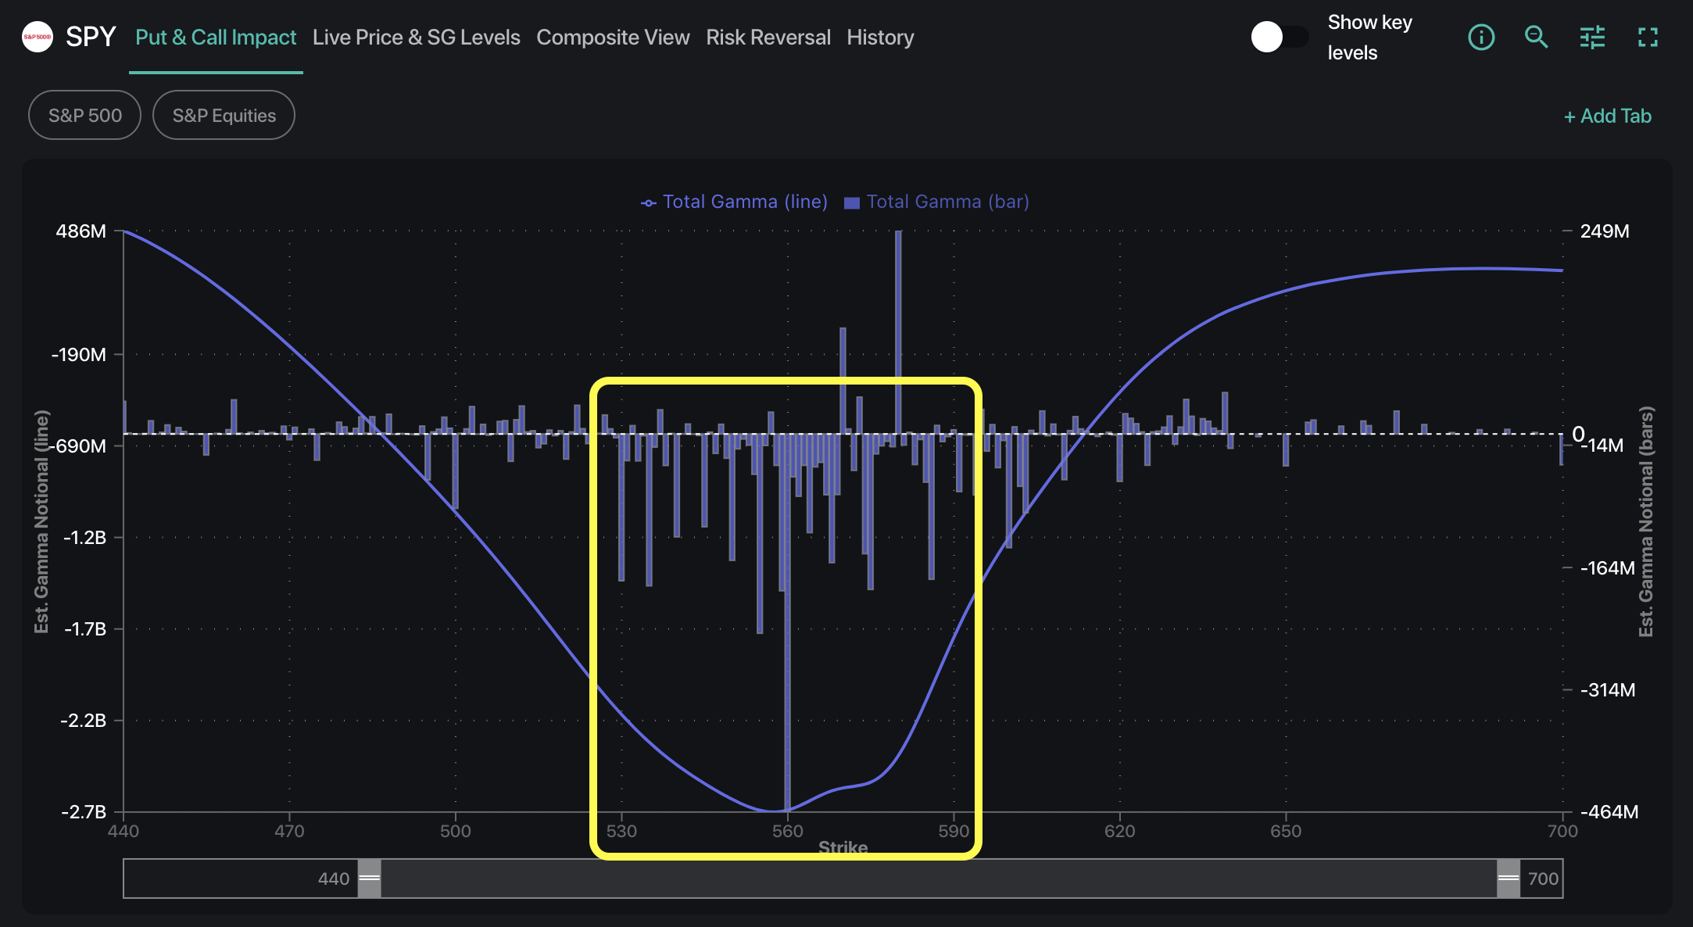Select the S&P Equities pill button
Viewport: 1693px width, 927px height.
224,115
